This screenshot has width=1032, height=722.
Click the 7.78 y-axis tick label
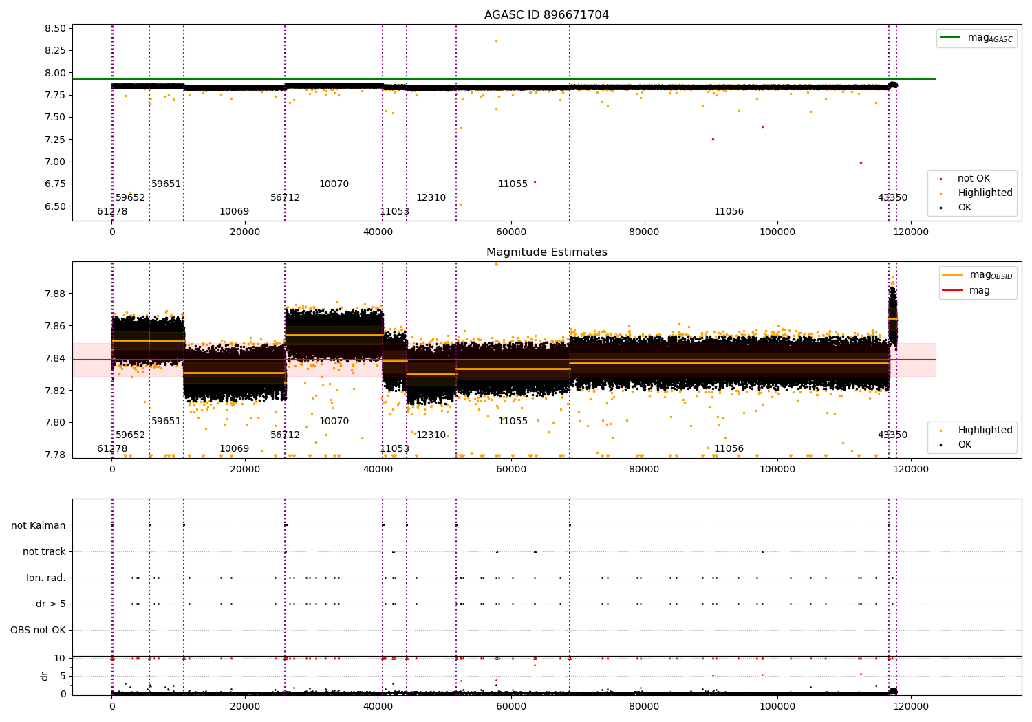coord(55,455)
